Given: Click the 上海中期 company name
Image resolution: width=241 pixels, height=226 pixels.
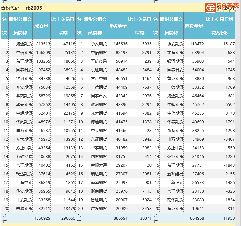Looking at the screenshot, I should pyautogui.click(x=24, y=182).
